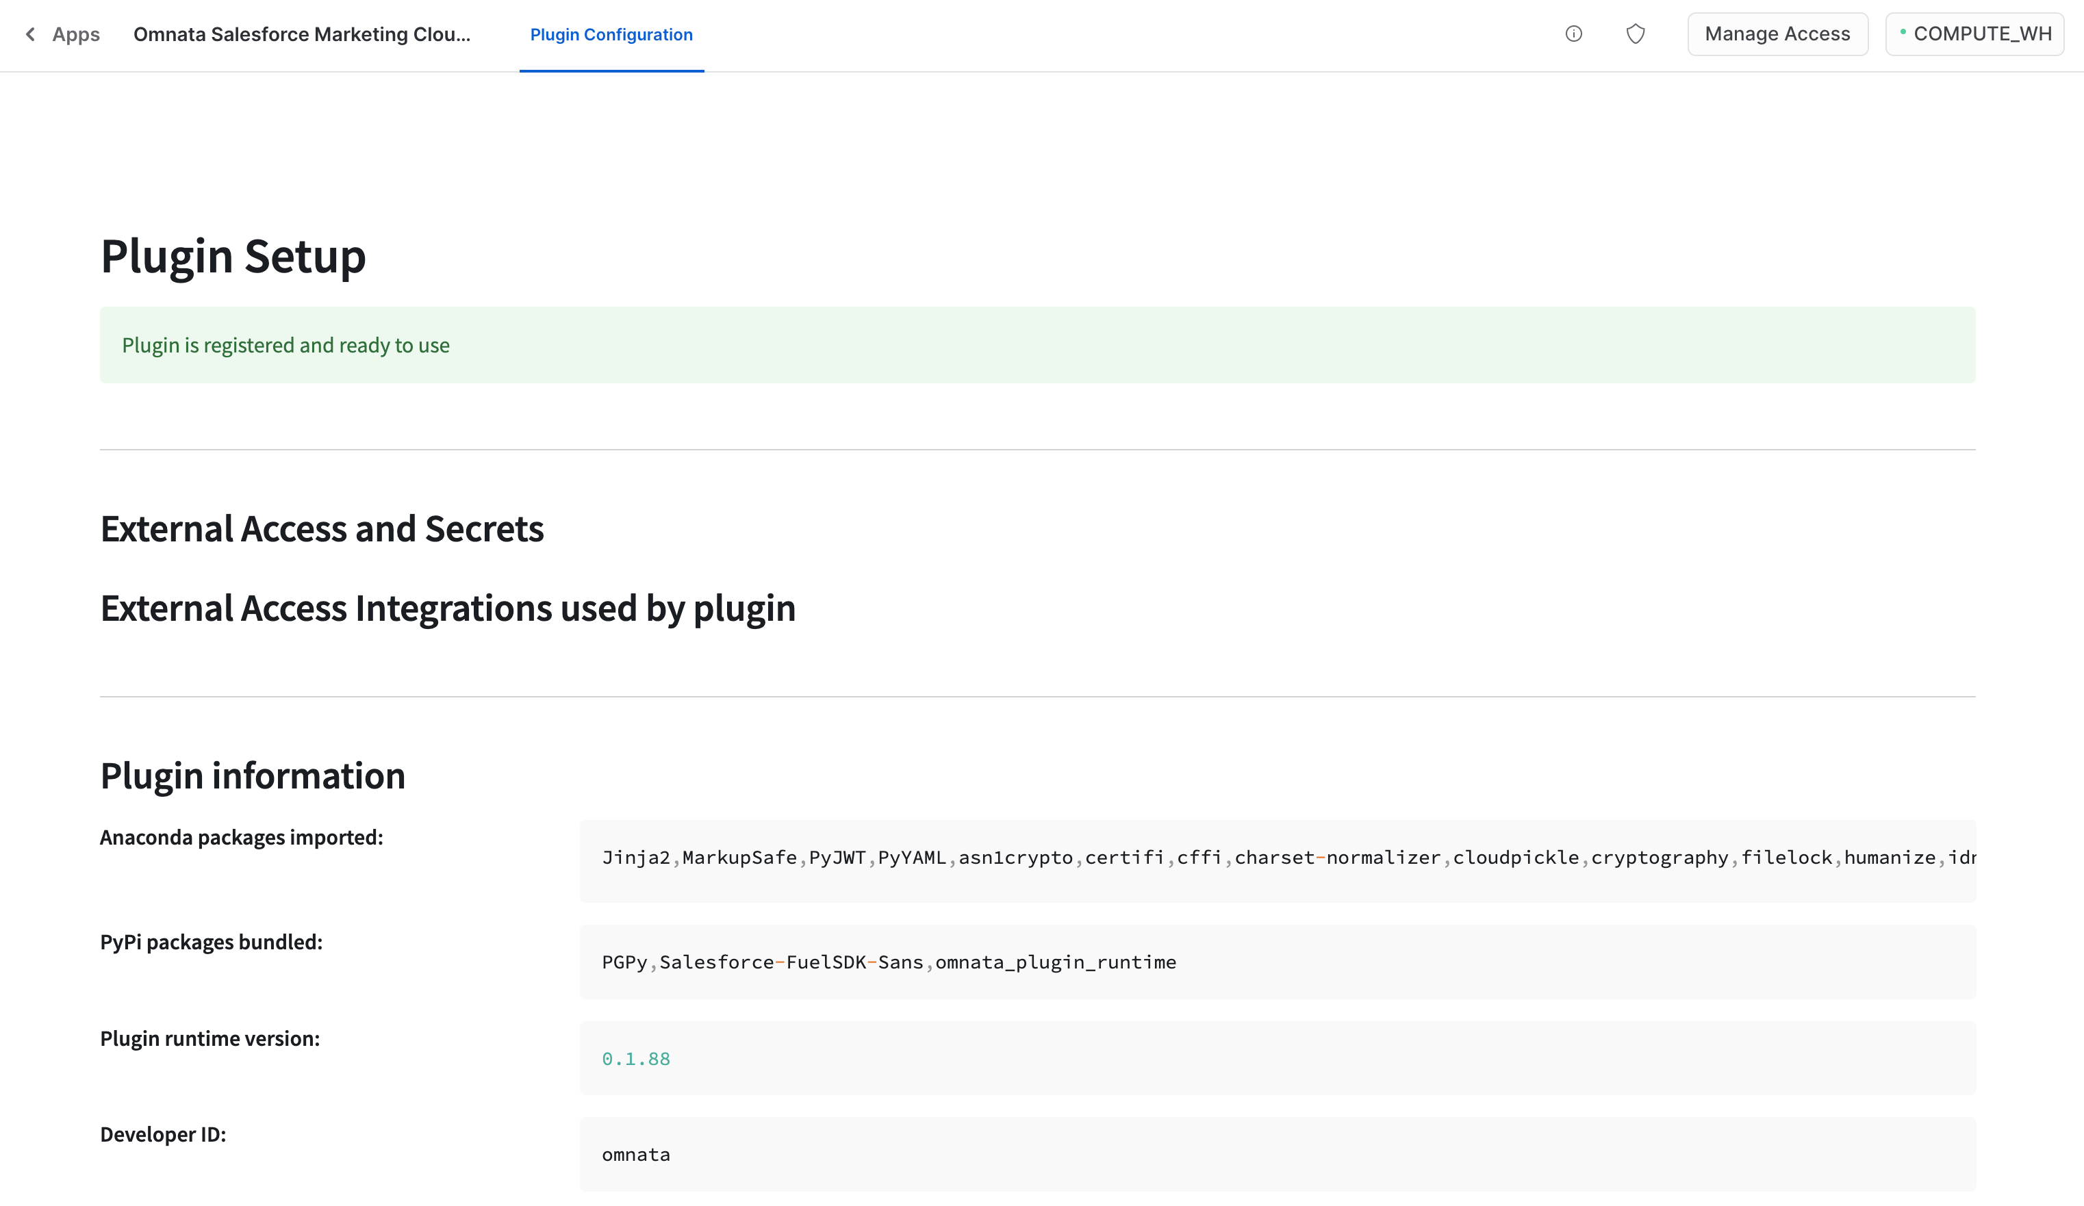
Task: Click the Anaconda packages code block
Action: [x=1277, y=858]
